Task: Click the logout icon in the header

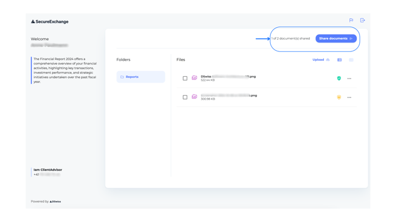Action: click(x=362, y=21)
